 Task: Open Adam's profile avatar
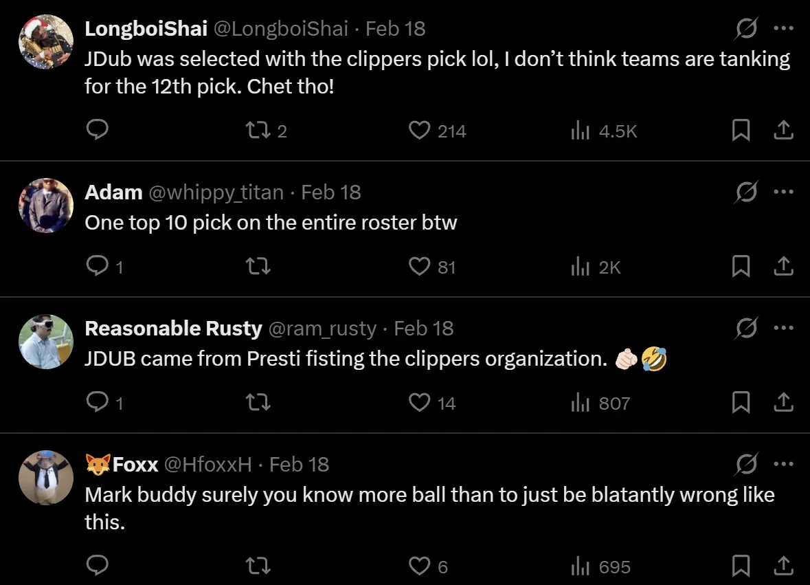coord(46,205)
